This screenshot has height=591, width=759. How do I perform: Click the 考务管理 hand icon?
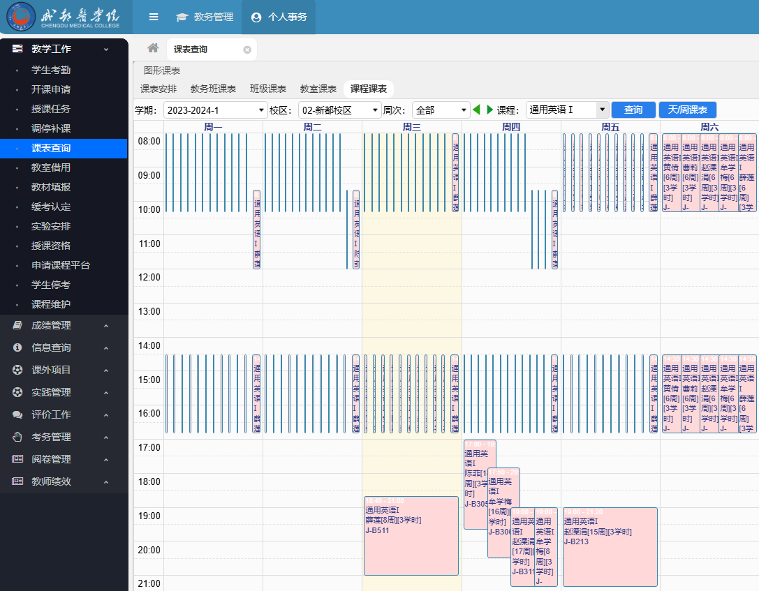coord(17,437)
